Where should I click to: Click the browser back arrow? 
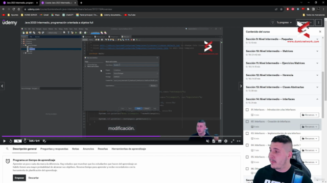[x=4, y=9]
